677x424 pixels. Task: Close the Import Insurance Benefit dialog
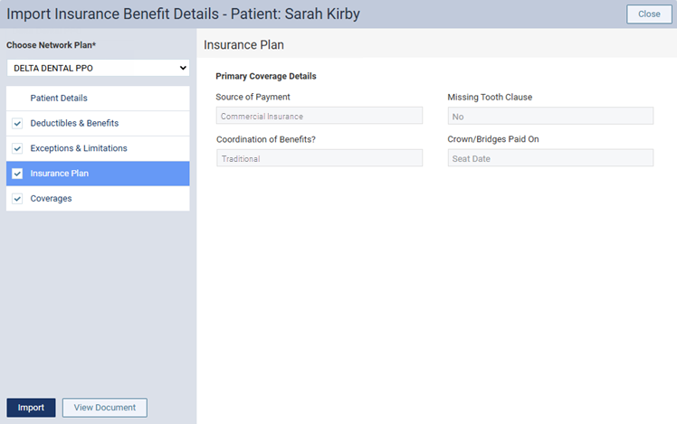[x=649, y=14]
